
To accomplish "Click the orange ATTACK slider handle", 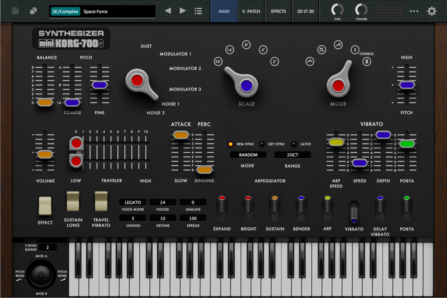I will click(x=180, y=135).
